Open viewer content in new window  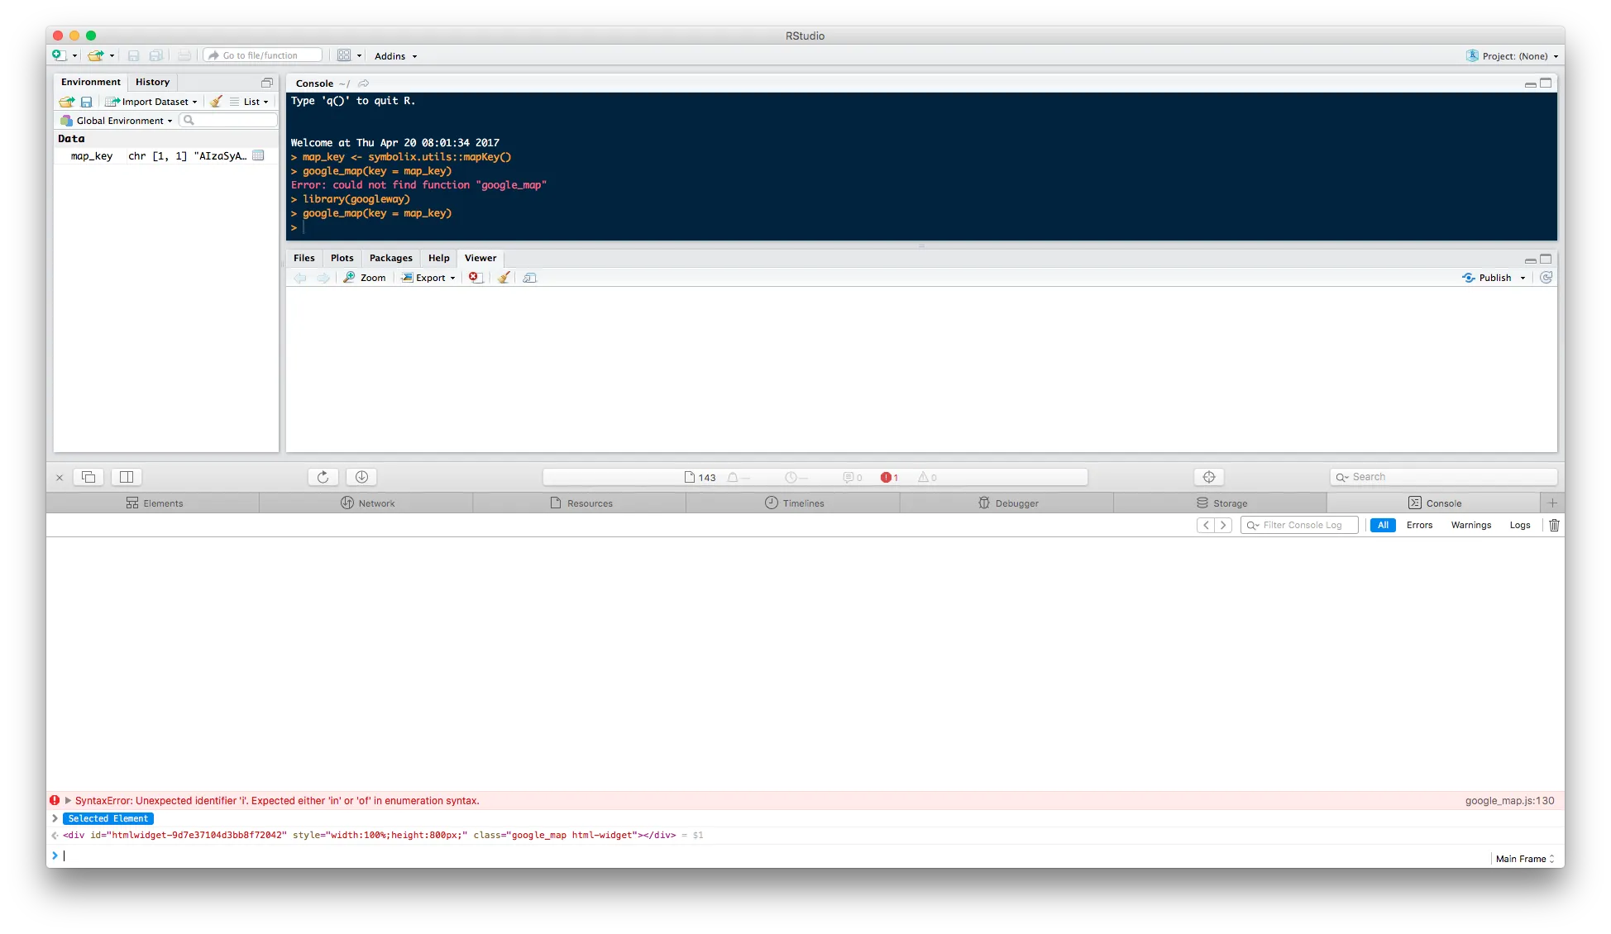[x=530, y=278]
